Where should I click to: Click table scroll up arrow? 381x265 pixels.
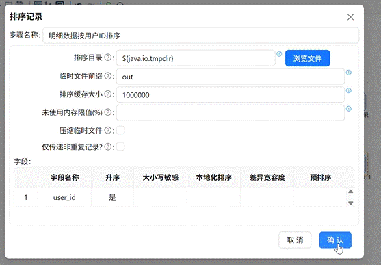click(x=350, y=192)
